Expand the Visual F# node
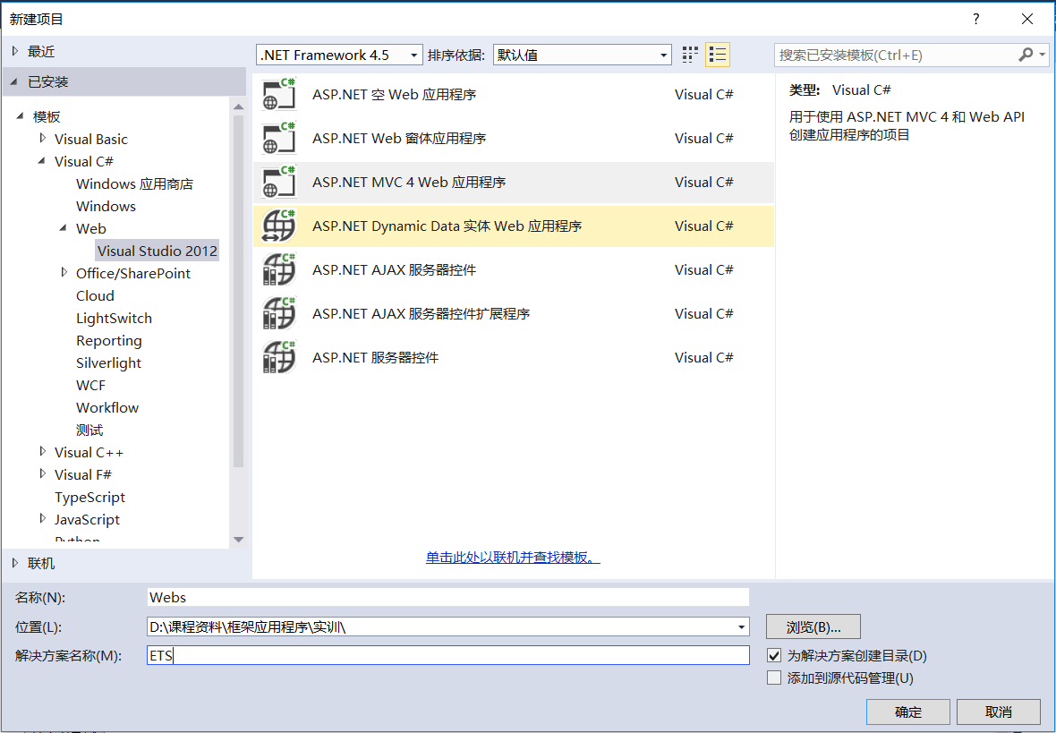1056x733 pixels. (x=42, y=473)
